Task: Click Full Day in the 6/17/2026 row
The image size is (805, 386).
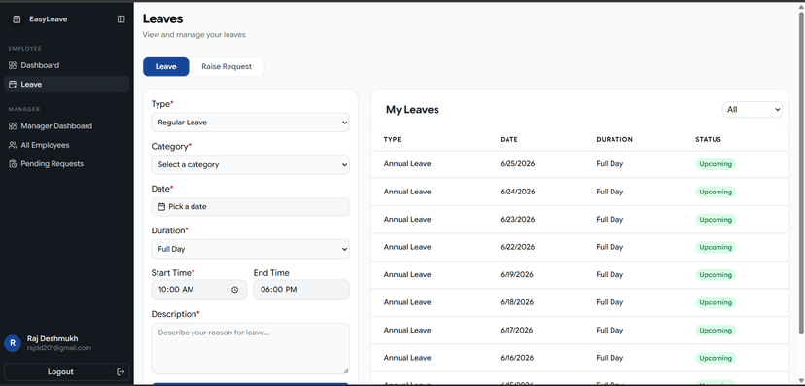Action: pos(610,331)
